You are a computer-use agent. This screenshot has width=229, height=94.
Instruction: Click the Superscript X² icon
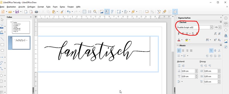(215, 40)
